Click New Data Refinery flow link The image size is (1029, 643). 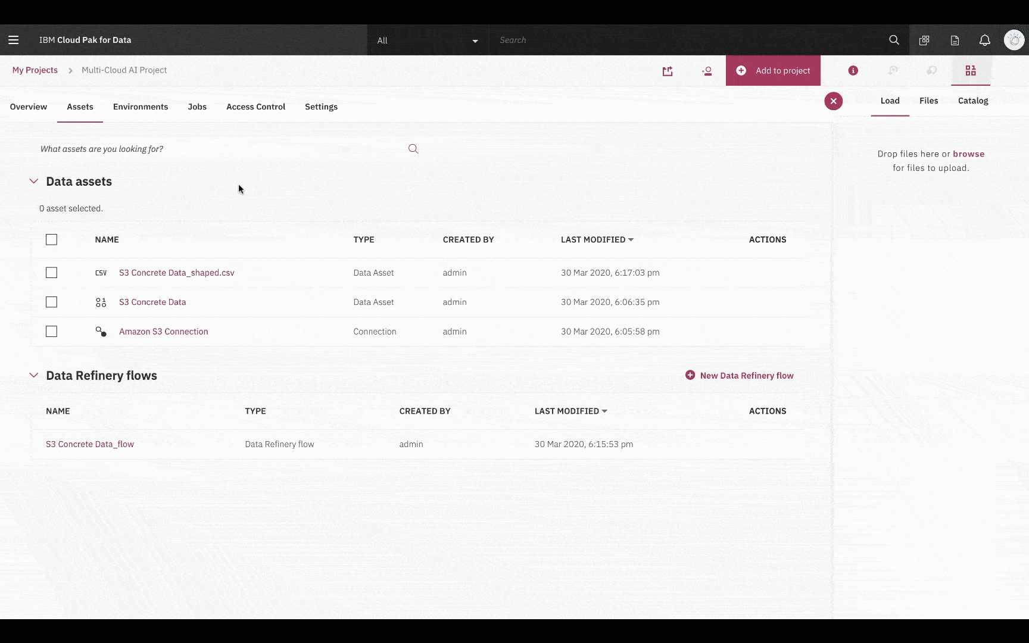(x=747, y=375)
